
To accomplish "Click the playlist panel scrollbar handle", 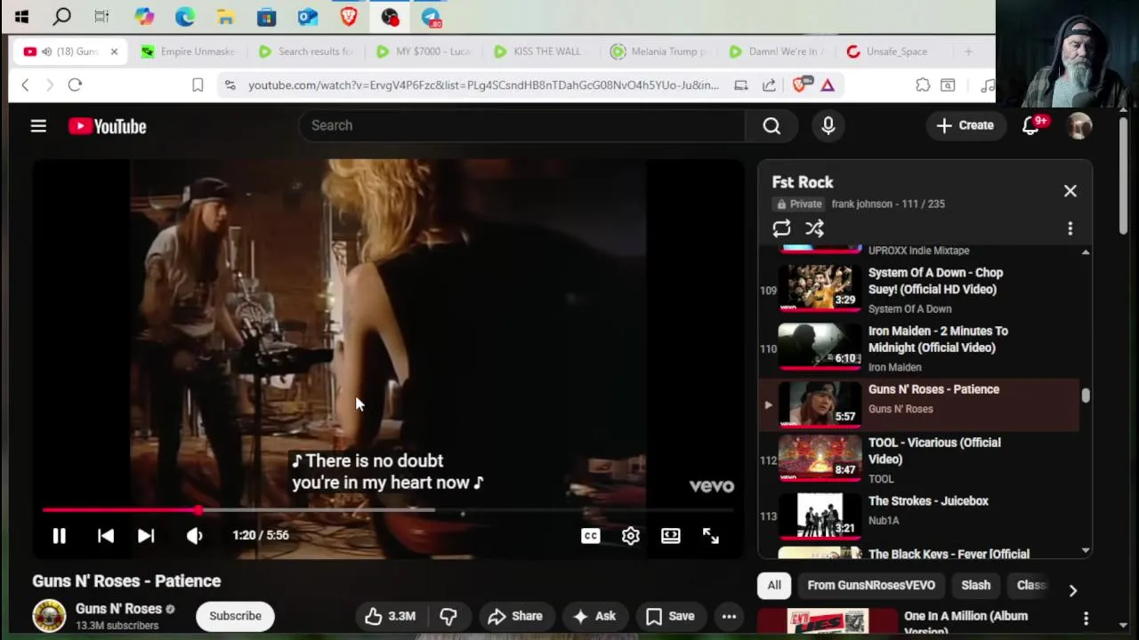I will 1086,396.
